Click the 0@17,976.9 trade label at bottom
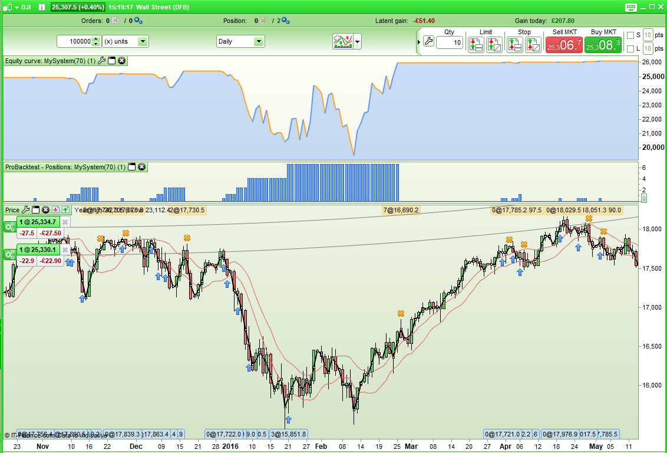This screenshot has height=453, width=667. [560, 434]
